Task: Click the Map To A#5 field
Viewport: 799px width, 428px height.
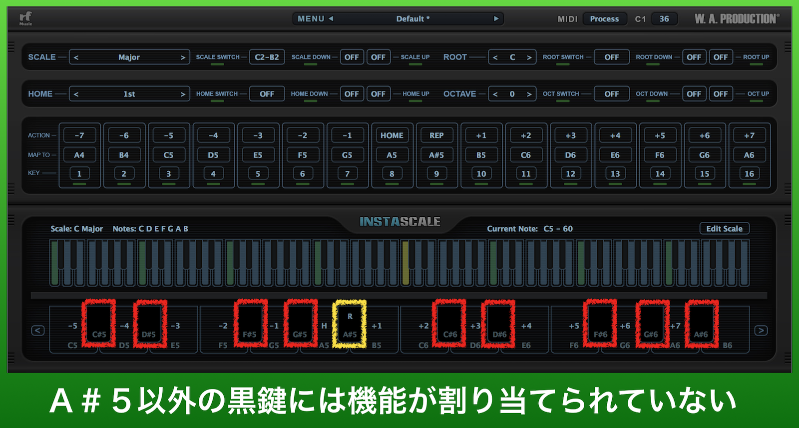Action: 436,155
